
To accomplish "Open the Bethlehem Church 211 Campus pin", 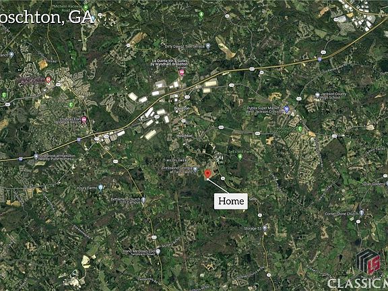I will (x=143, y=199).
